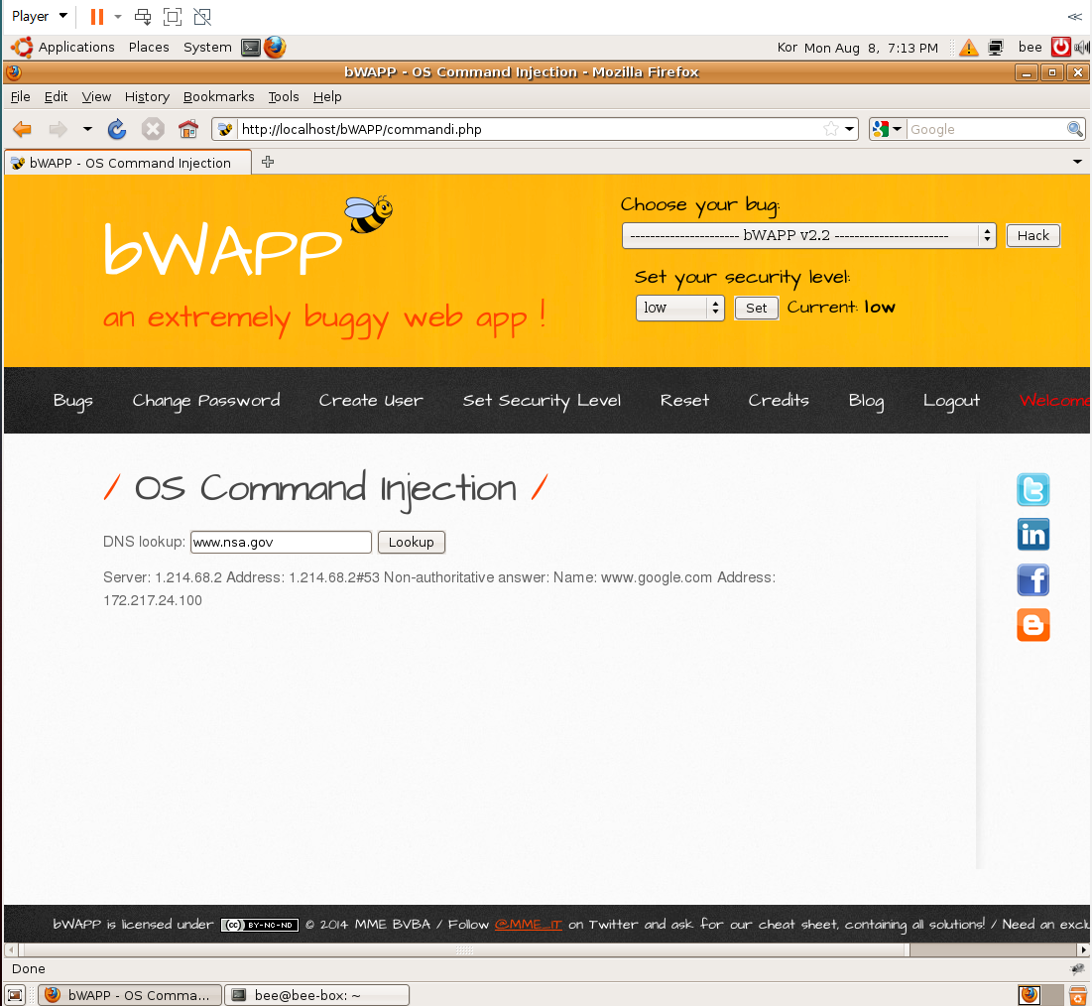This screenshot has height=1006, width=1092.
Task: Open the Firefox Help menu
Action: point(326,96)
